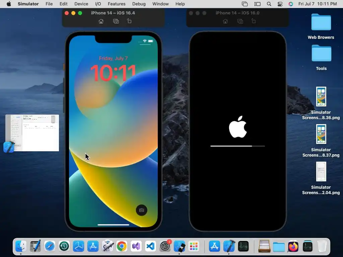
Task: Open Control Center from menu bar
Action: 280,4
